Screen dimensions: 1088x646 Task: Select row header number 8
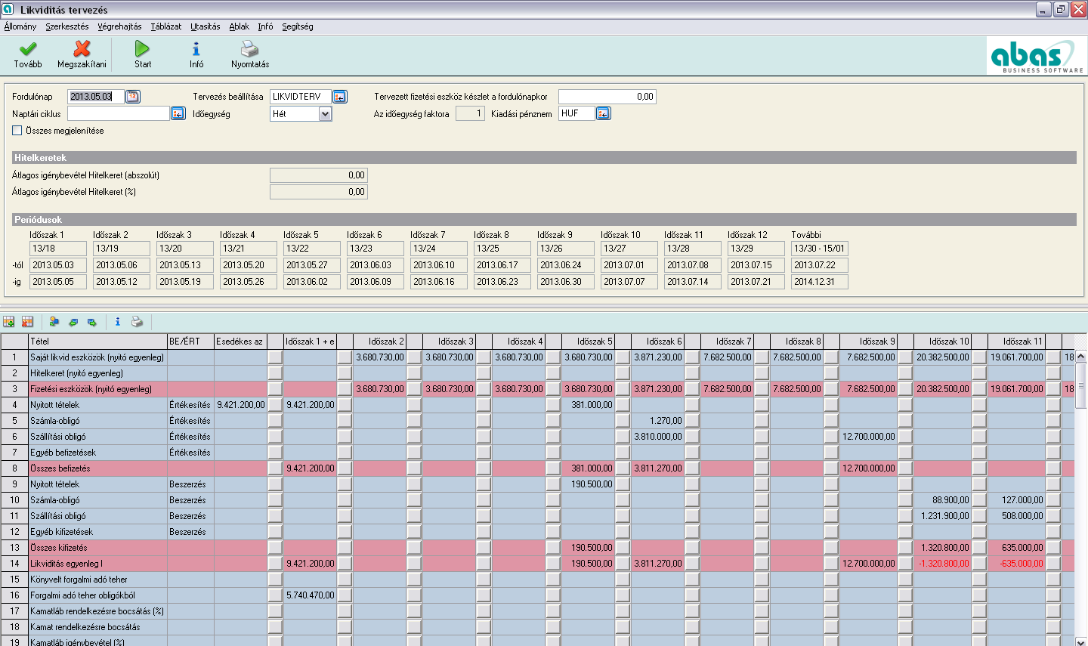[x=14, y=468]
